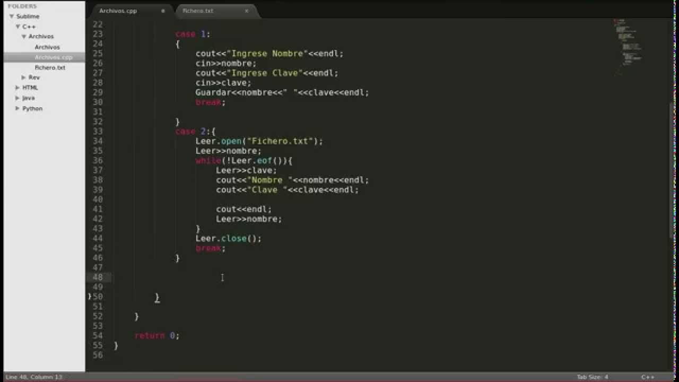Open the Archivos file without extension
Image resolution: width=679 pixels, height=382 pixels.
pos(47,47)
